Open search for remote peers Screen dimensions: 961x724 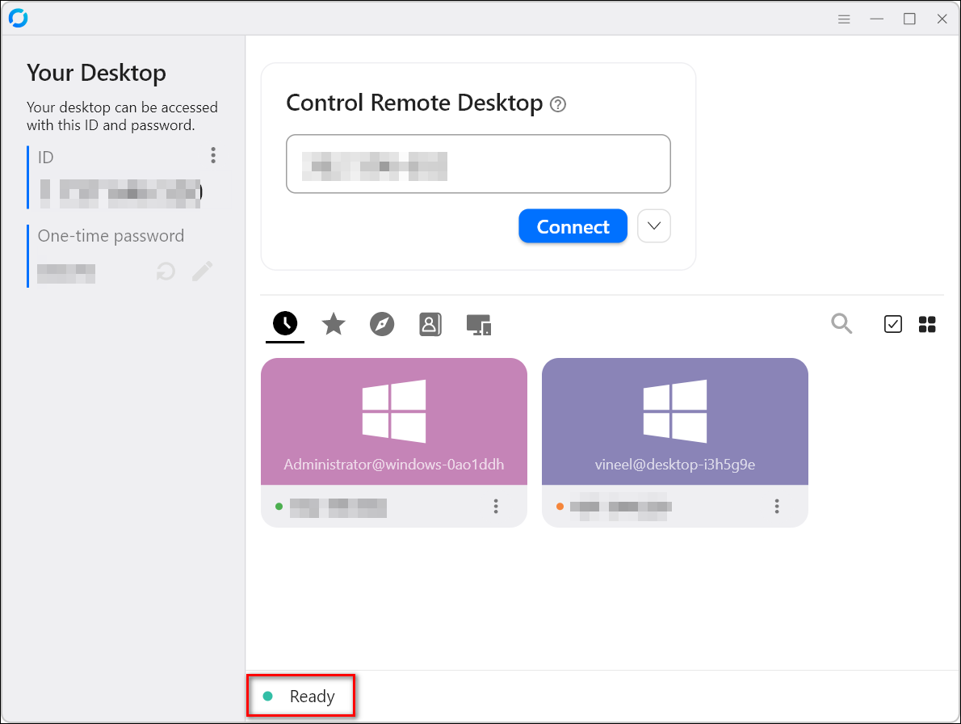point(841,323)
